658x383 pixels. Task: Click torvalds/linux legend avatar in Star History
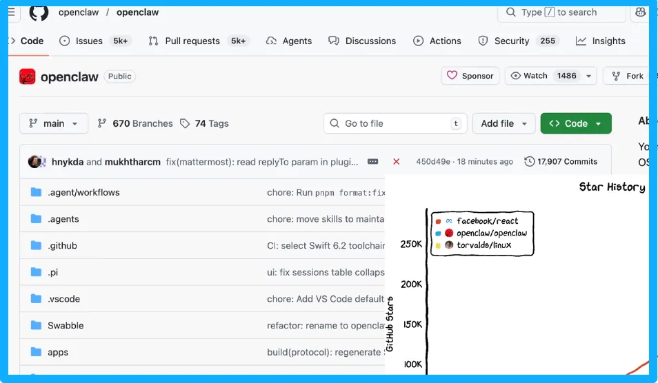(x=449, y=245)
